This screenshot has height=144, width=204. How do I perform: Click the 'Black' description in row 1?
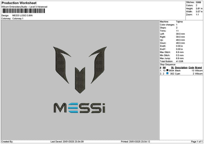(x=178, y=71)
